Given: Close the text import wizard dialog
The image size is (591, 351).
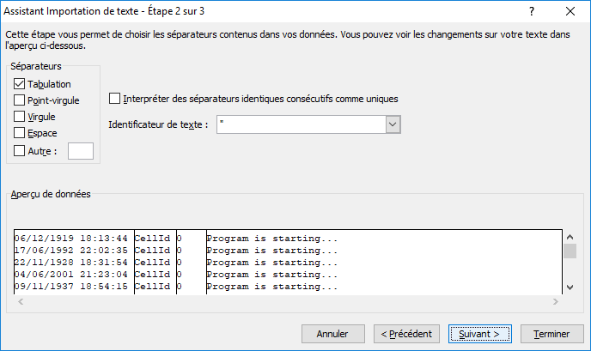Looking at the screenshot, I should pos(570,12).
